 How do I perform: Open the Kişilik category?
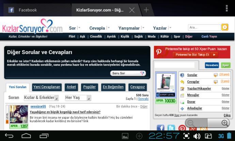point(125,36)
